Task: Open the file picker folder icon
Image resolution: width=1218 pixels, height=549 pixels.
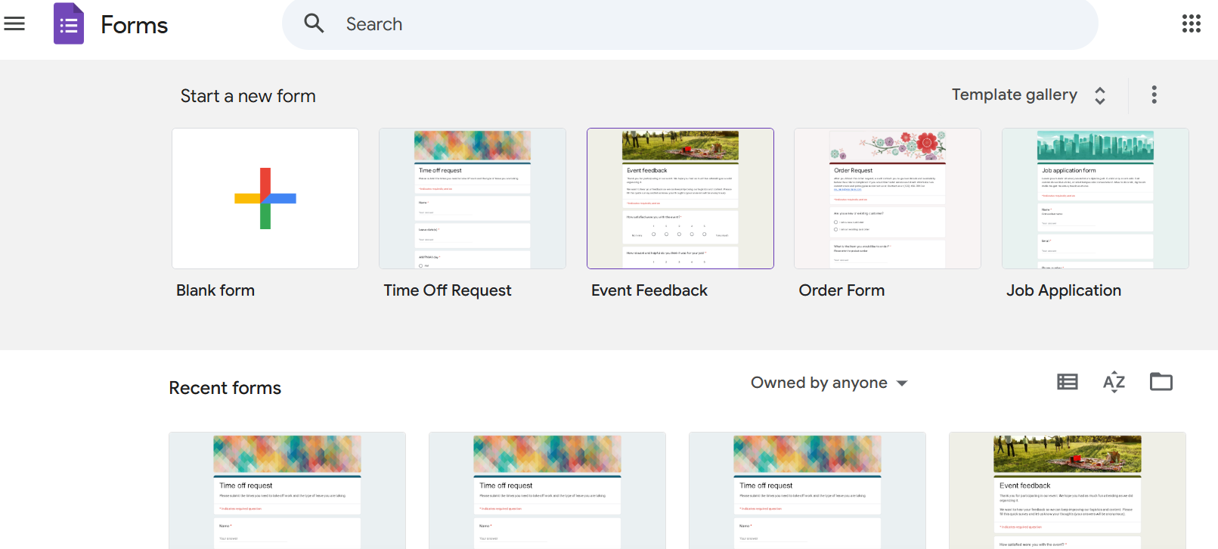Action: (1161, 382)
